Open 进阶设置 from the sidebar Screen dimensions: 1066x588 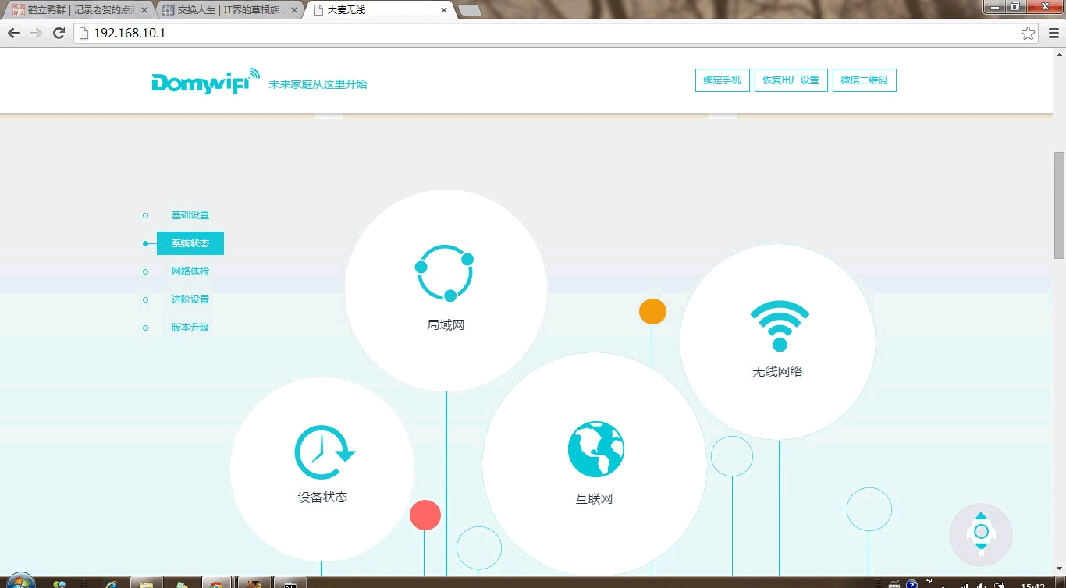click(190, 299)
